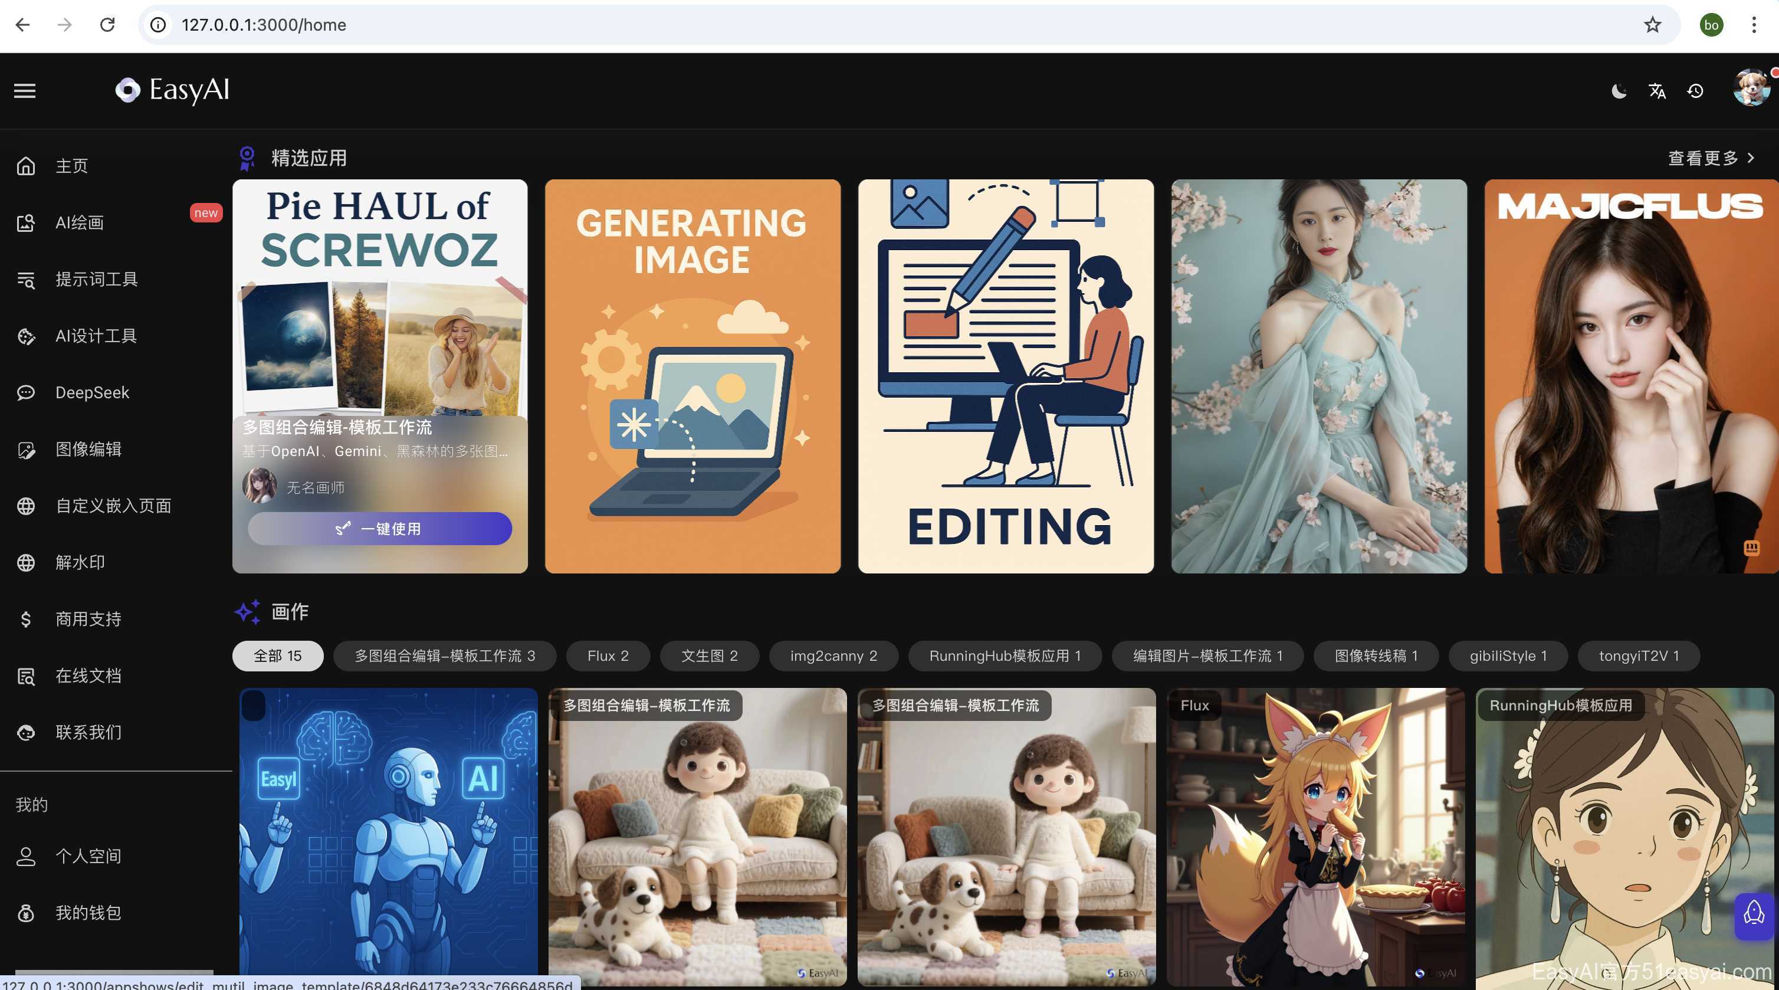Click the 自定义嵌入页面 globe icon
This screenshot has width=1779, height=990.
(x=26, y=506)
